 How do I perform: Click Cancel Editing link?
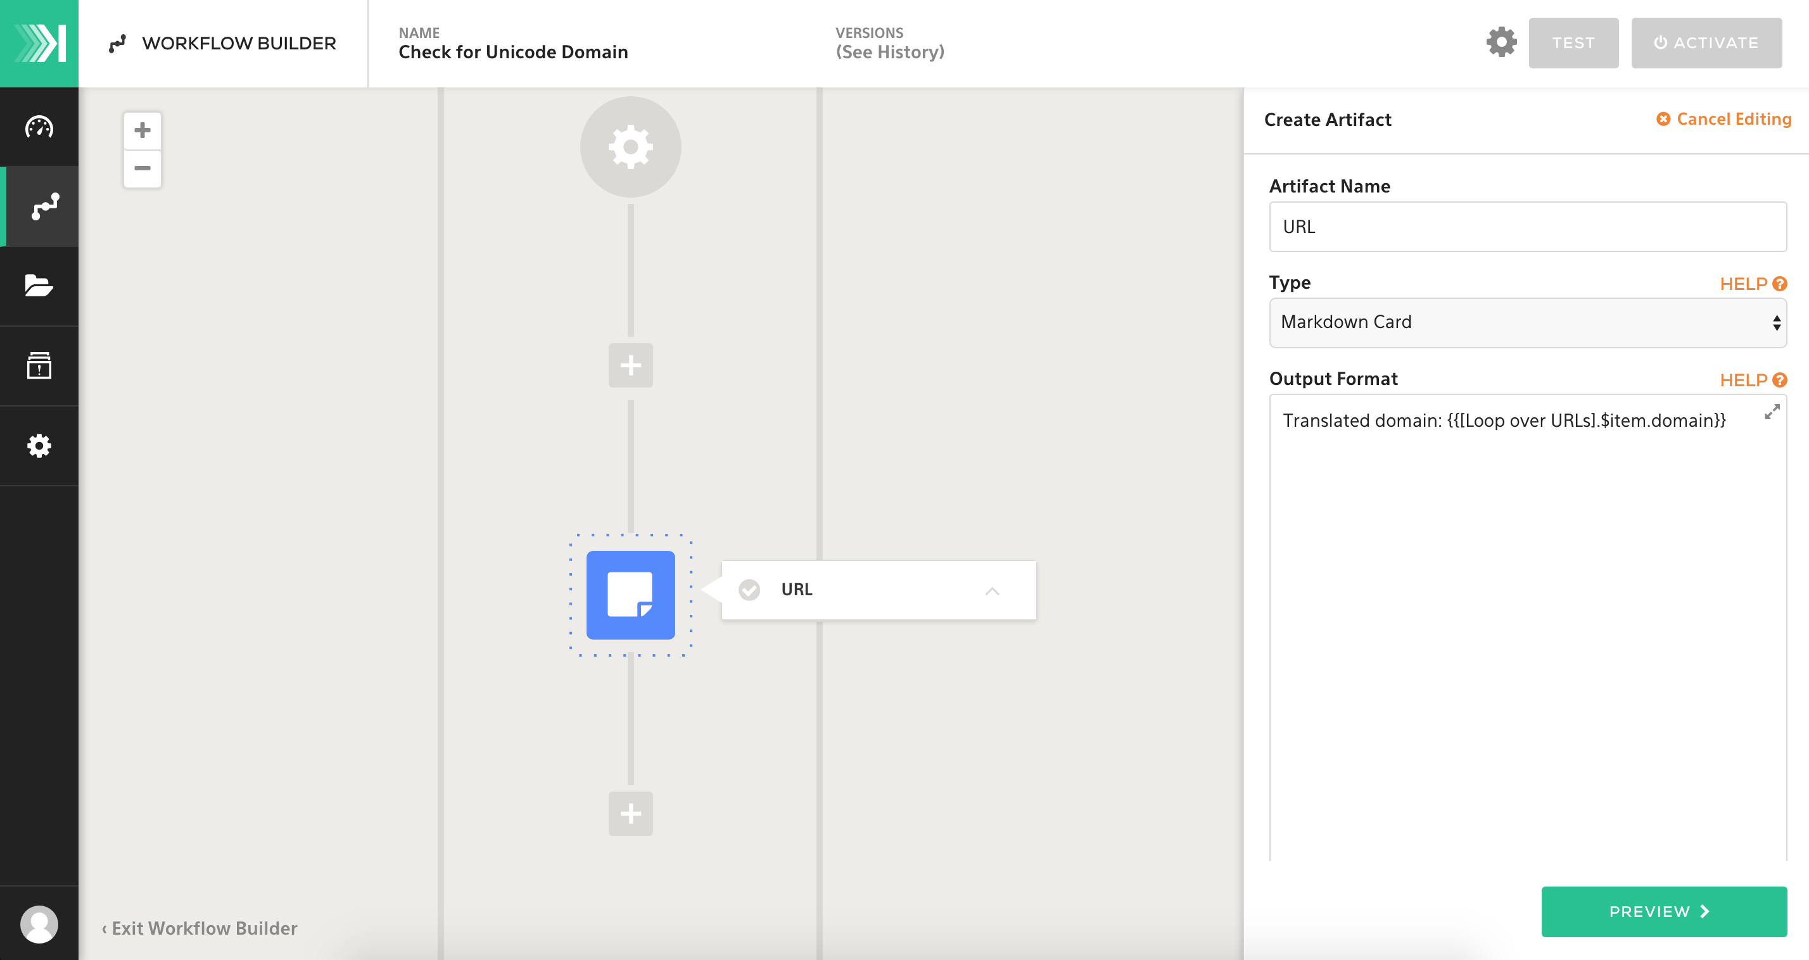(x=1724, y=120)
